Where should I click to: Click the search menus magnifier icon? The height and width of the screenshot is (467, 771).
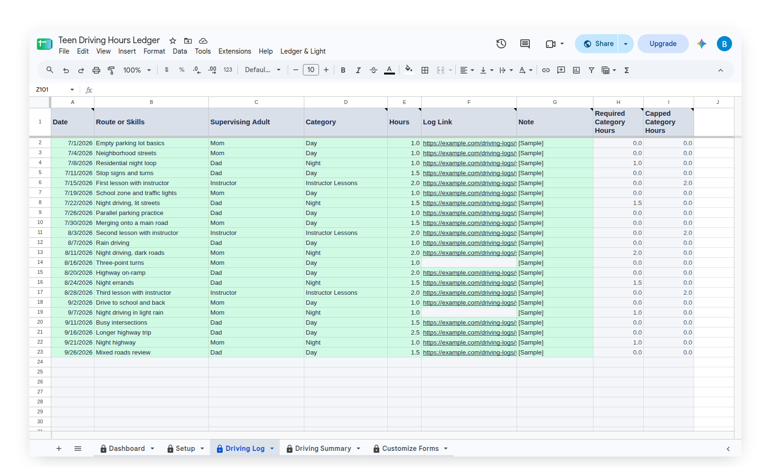49,70
